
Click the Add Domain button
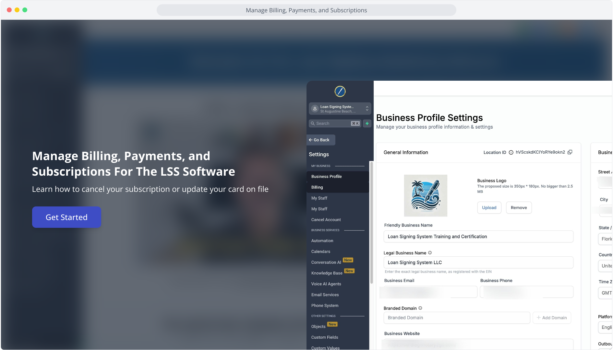click(552, 318)
